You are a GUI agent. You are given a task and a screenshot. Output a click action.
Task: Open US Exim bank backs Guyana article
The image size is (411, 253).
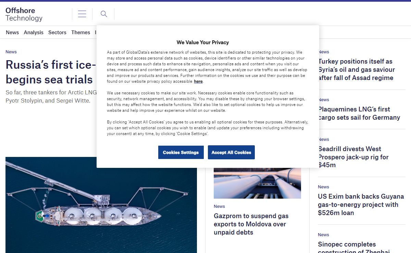point(361,205)
